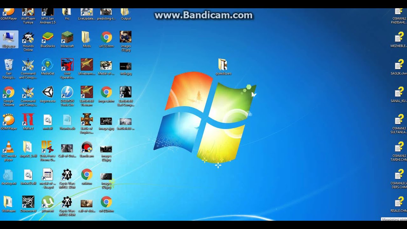The height and width of the screenshot is (229, 407).
Task: Open the Geri Dönüşüm recycle bin
Action: 9,69
